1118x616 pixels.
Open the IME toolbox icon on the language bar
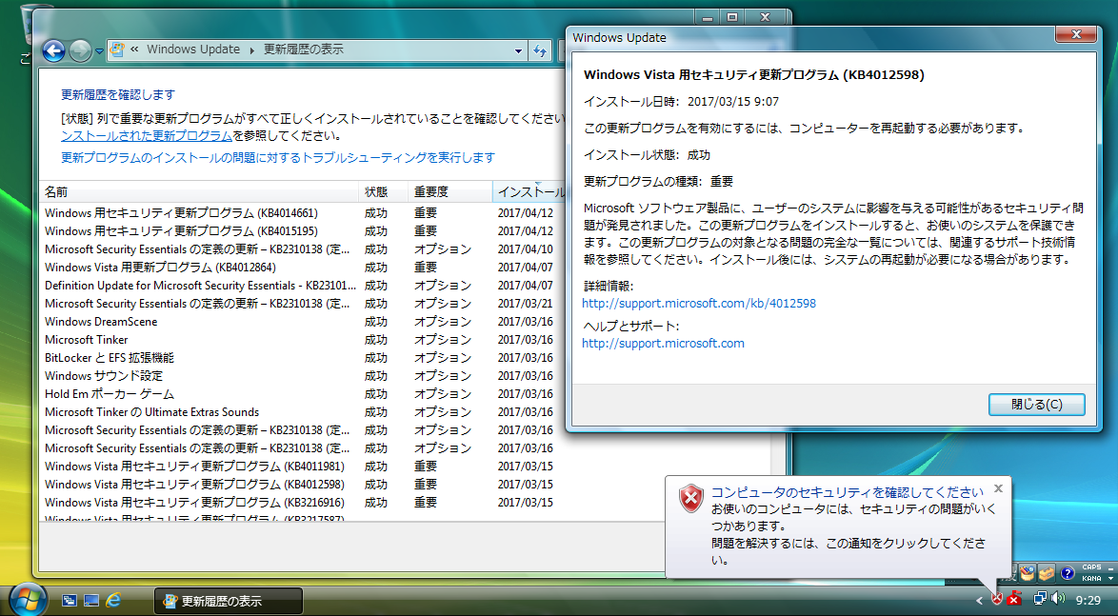pyautogui.click(x=1047, y=572)
